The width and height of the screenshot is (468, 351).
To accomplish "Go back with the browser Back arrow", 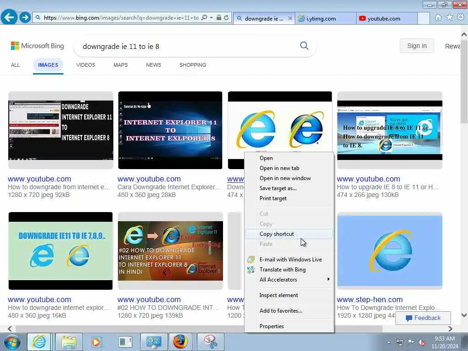I will pyautogui.click(x=9, y=17).
